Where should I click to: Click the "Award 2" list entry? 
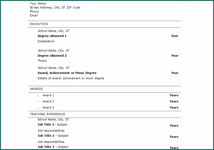click(48, 101)
